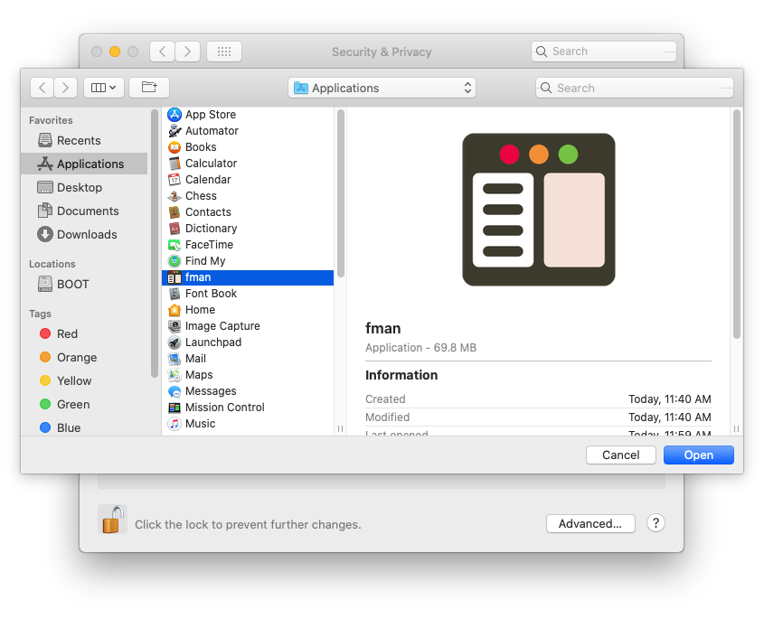Click the "Application - 69.8 MB" text
This screenshot has height=619, width=764.
coord(421,348)
